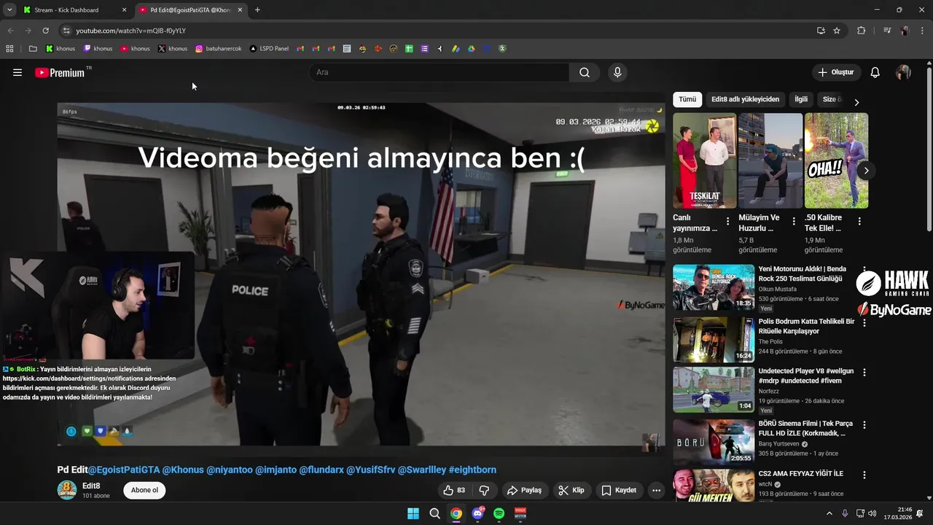Open options for Canlı yayınımıza short
This screenshot has width=933, height=525.
(727, 221)
